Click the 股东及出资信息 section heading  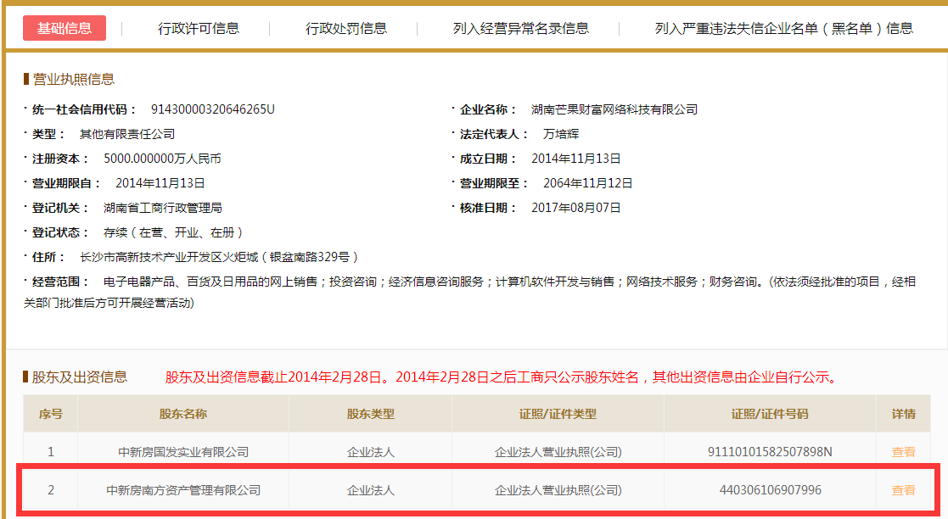[x=79, y=377]
